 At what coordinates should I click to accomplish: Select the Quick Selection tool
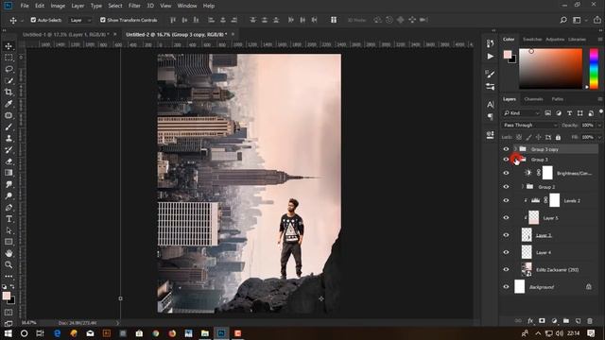[9, 80]
